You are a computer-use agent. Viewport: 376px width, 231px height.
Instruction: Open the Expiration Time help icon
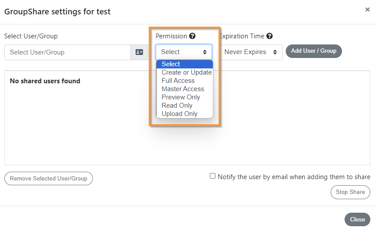point(270,36)
